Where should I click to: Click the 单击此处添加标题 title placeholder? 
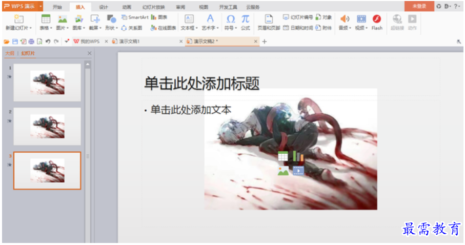(201, 84)
